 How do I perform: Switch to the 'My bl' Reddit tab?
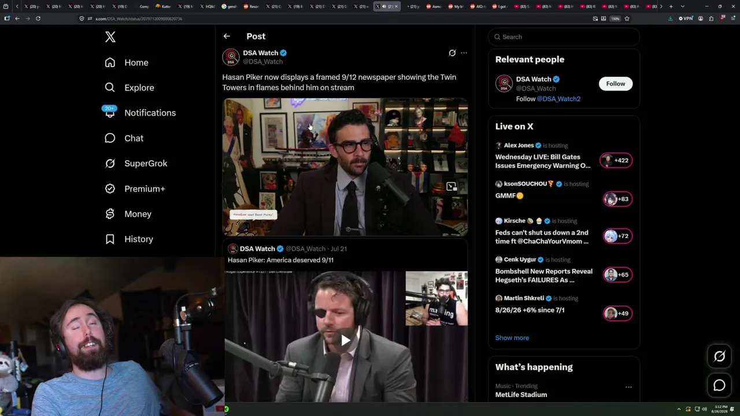pos(456,6)
